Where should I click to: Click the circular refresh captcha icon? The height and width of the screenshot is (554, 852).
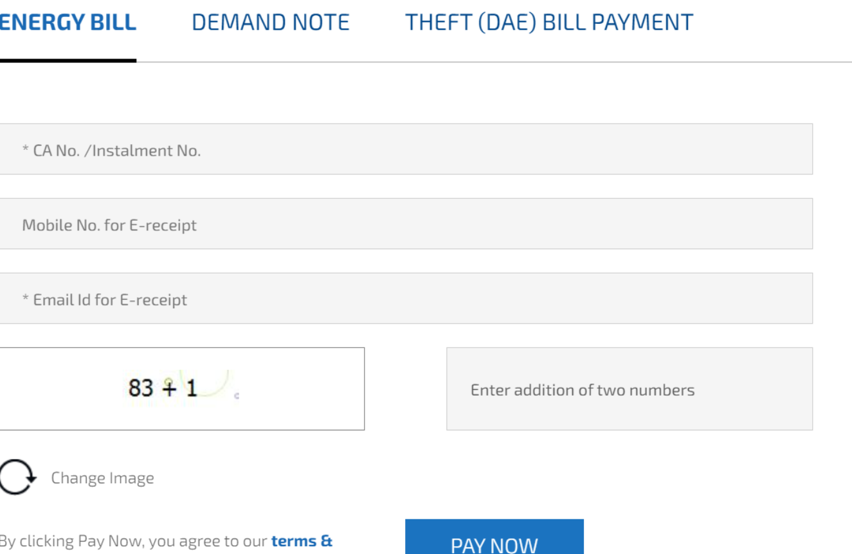tap(15, 478)
